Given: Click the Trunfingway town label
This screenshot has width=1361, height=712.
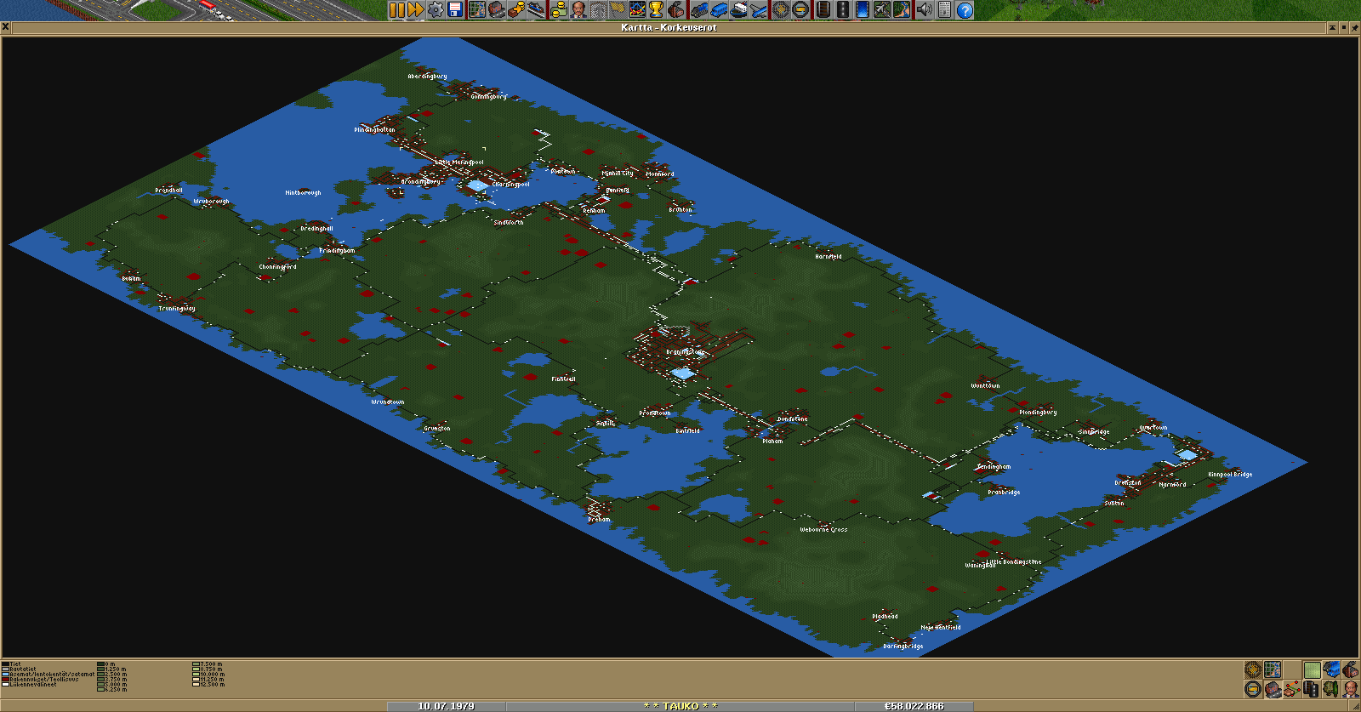Looking at the screenshot, I should 177,308.
